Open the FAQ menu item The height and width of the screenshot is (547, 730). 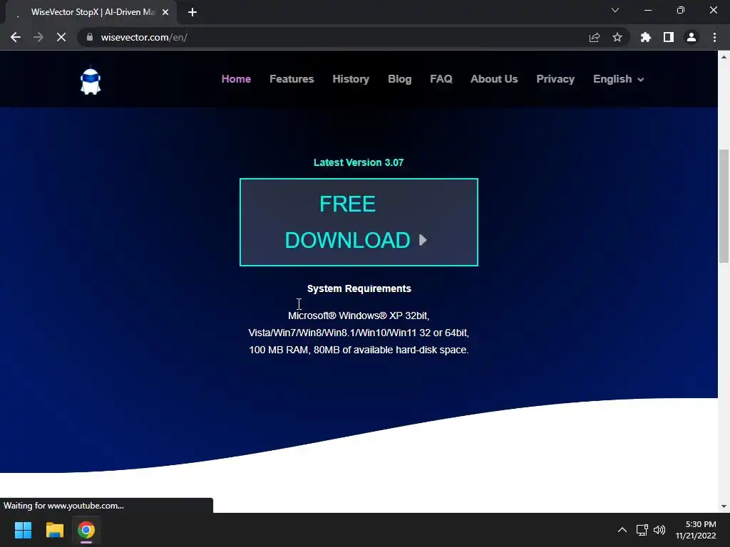coord(441,79)
